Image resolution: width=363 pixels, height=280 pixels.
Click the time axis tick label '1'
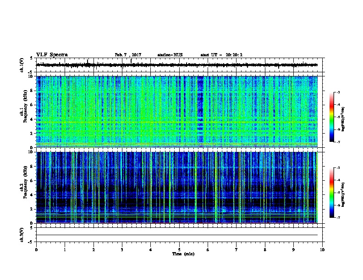point(65,250)
